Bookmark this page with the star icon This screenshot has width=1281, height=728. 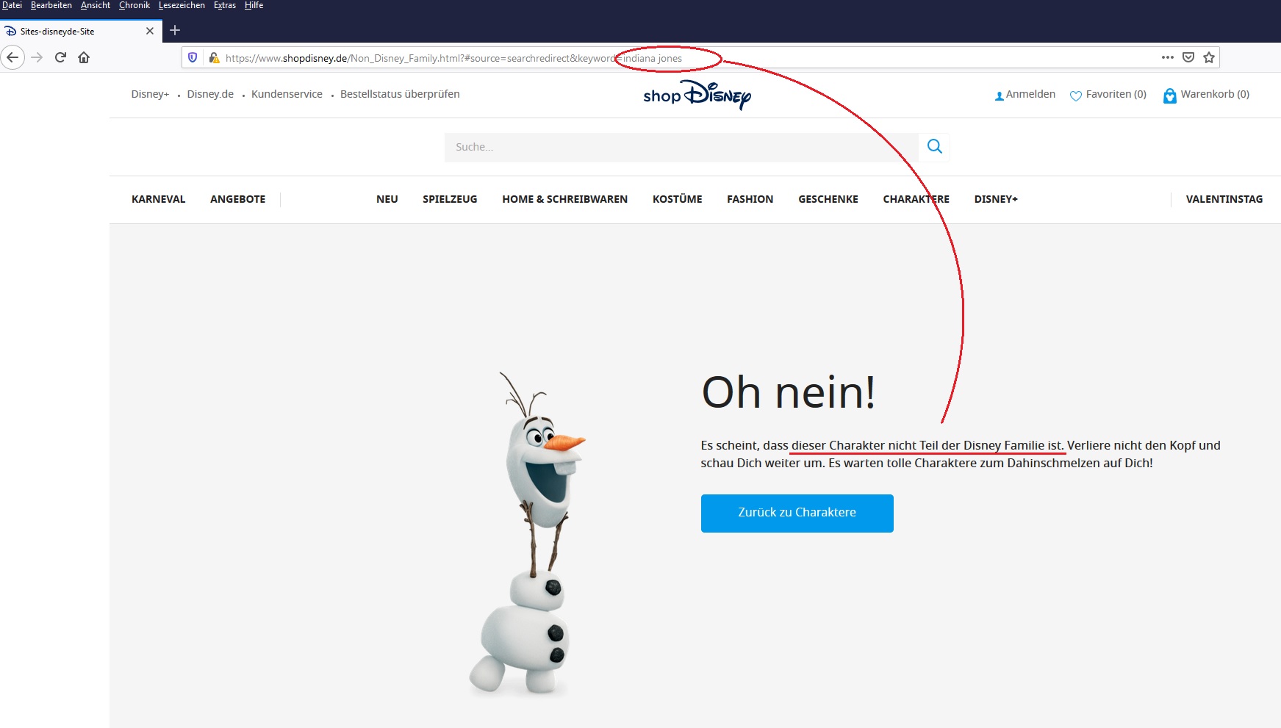coord(1209,57)
